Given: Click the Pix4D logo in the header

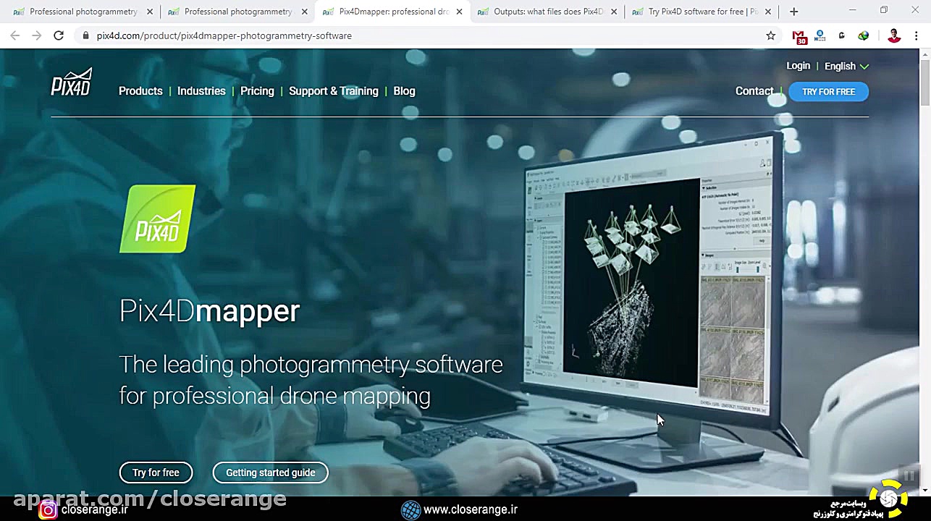Looking at the screenshot, I should click(x=72, y=82).
